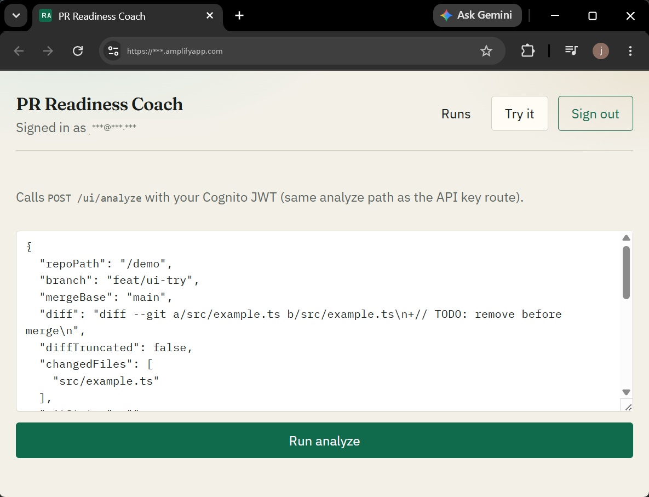Click the "src/example.ts" array entry
Image resolution: width=649 pixels, height=497 pixels.
(106, 381)
